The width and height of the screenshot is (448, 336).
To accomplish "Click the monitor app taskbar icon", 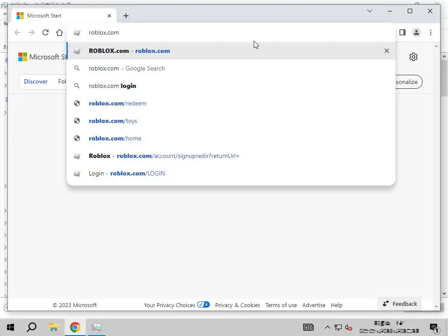I will pyautogui.click(x=96, y=327).
